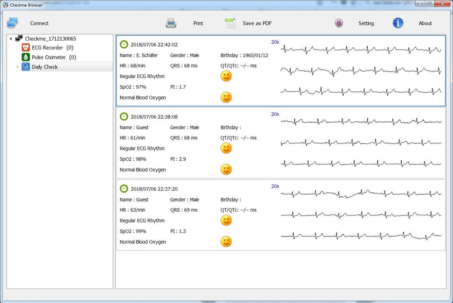Click the QRS : 69 ms value
Screen dimensions: 453x303
(x=184, y=210)
